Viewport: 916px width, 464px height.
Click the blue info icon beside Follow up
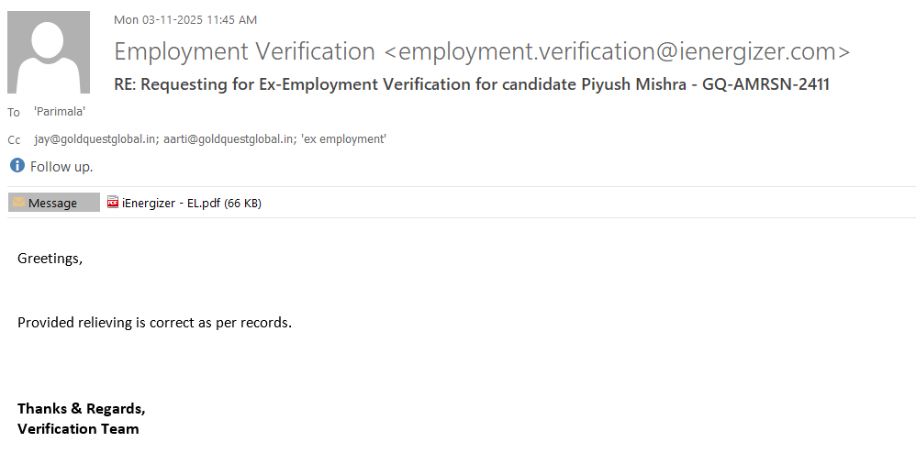pyautogui.click(x=17, y=166)
